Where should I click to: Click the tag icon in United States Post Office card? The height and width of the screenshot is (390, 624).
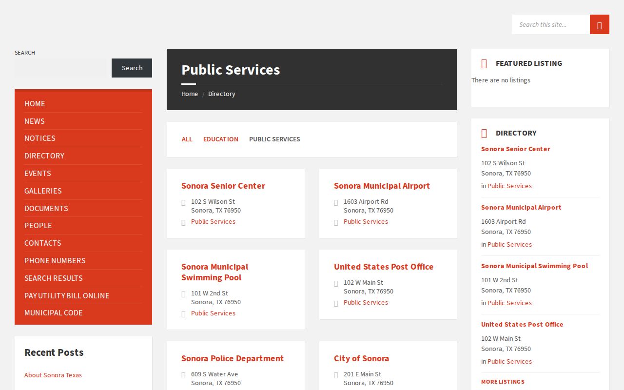pos(336,303)
